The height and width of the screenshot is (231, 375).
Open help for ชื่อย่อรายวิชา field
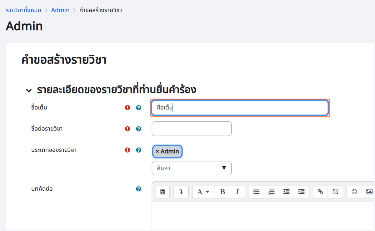(138, 129)
